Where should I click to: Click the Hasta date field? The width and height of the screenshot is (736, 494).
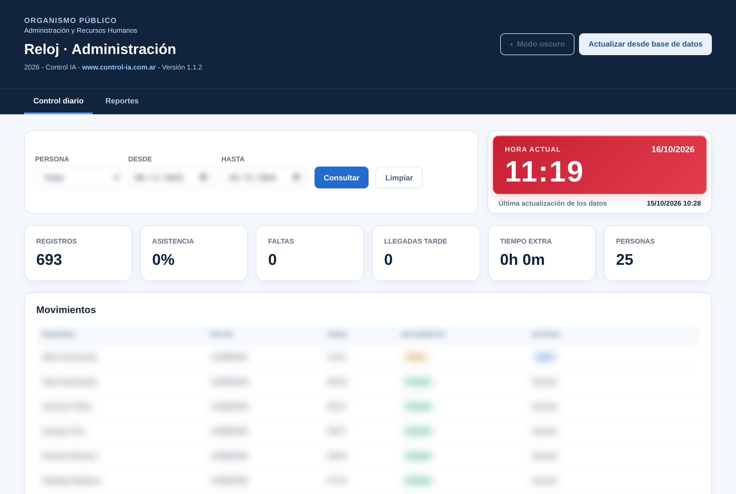tap(264, 178)
